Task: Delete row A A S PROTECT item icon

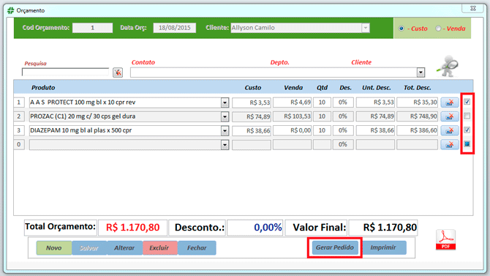Action: [450, 102]
